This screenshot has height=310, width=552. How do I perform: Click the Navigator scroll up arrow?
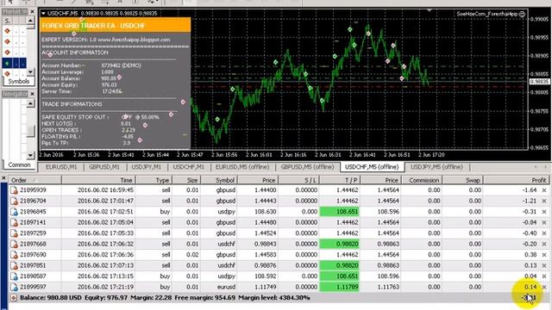click(x=31, y=103)
